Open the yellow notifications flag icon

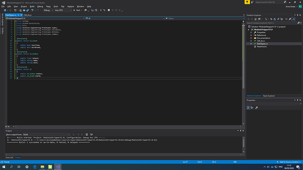pos(247,2)
